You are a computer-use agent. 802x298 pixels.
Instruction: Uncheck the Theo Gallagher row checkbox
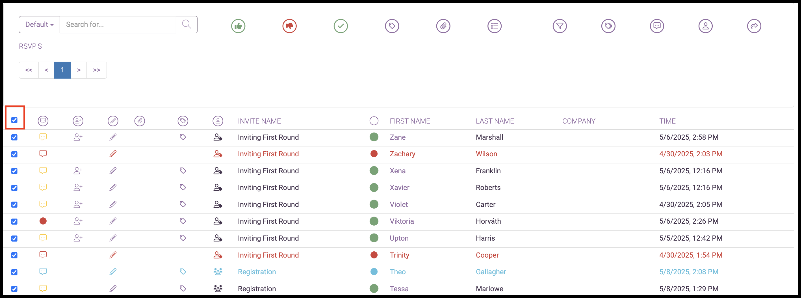(x=14, y=272)
